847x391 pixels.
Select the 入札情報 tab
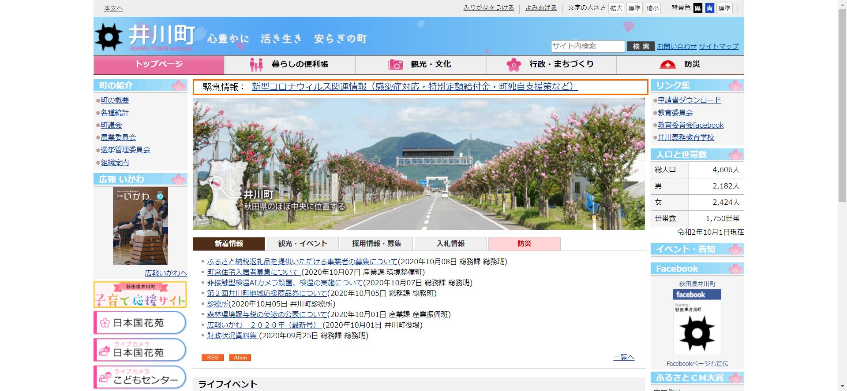pos(450,243)
